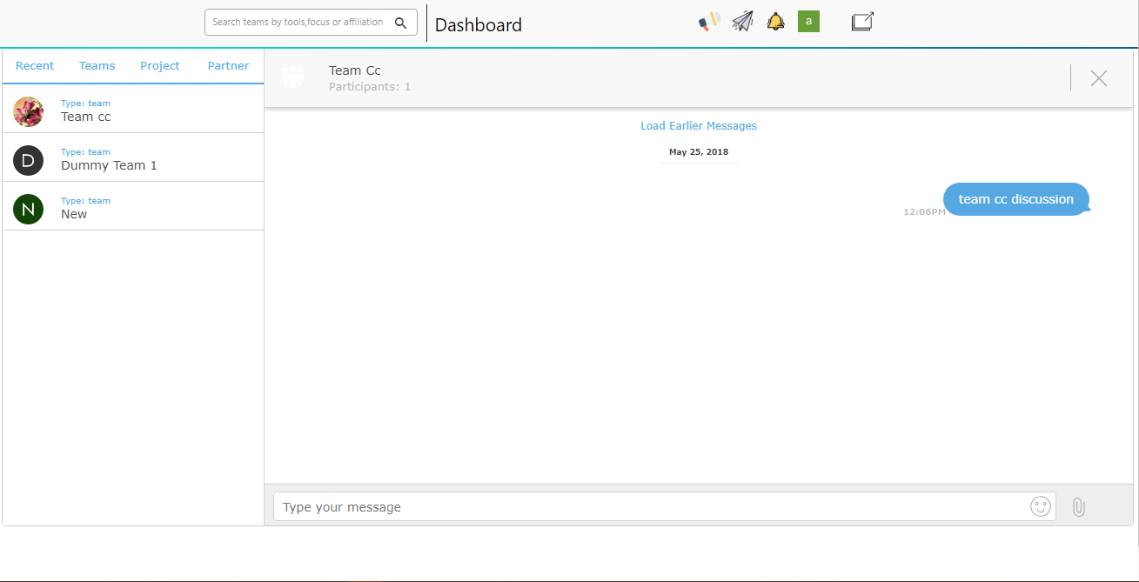Click the search magnifier icon

[401, 23]
